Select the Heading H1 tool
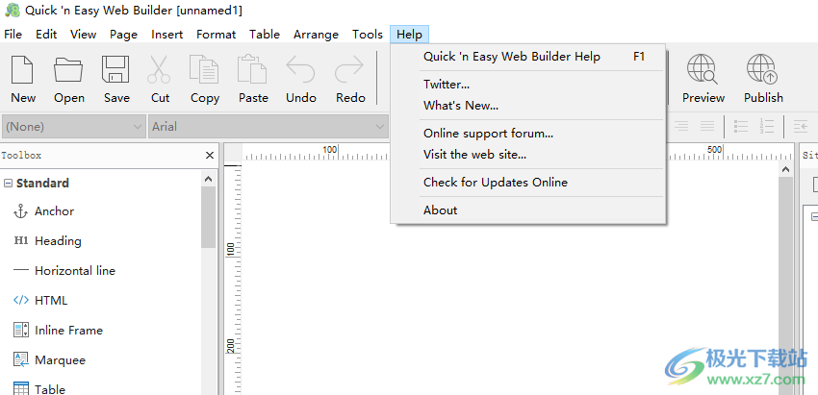Viewport: 818px width, 395px height. click(47, 241)
